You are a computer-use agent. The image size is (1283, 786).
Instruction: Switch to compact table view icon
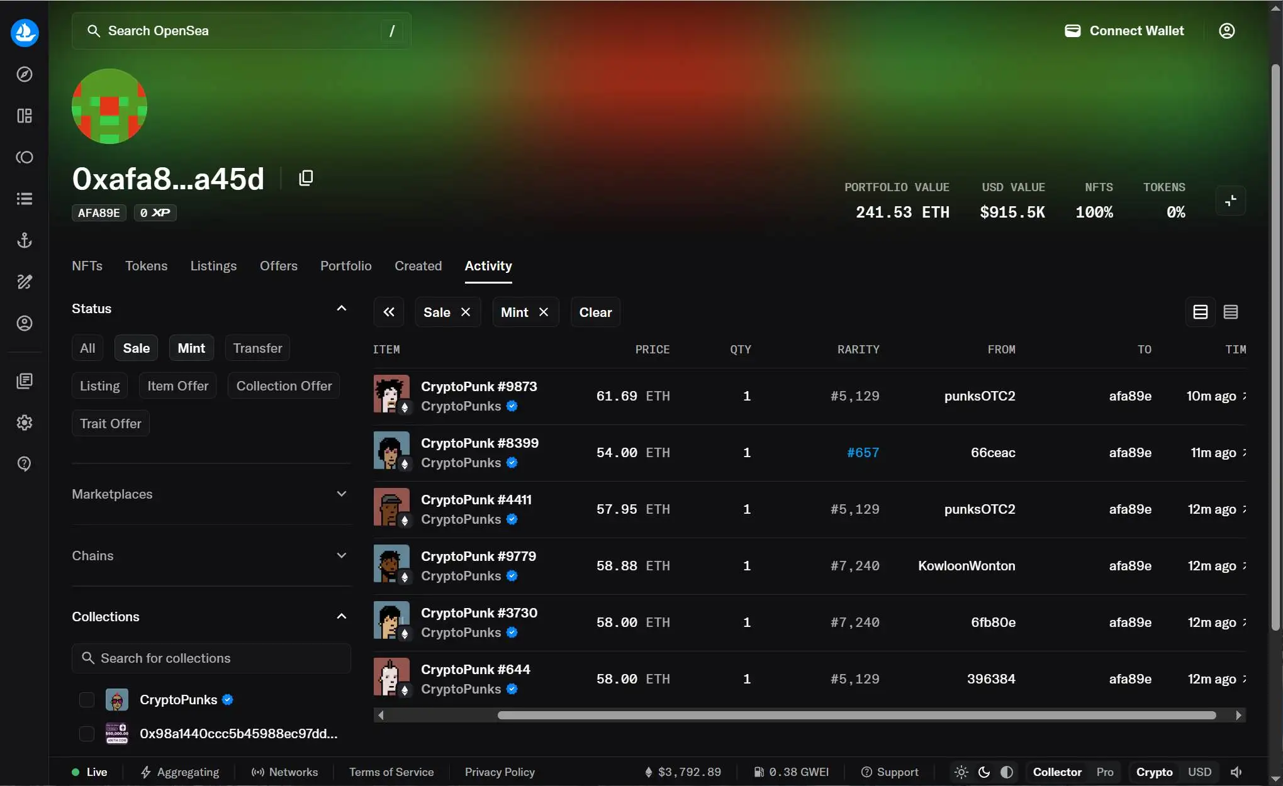(1231, 312)
